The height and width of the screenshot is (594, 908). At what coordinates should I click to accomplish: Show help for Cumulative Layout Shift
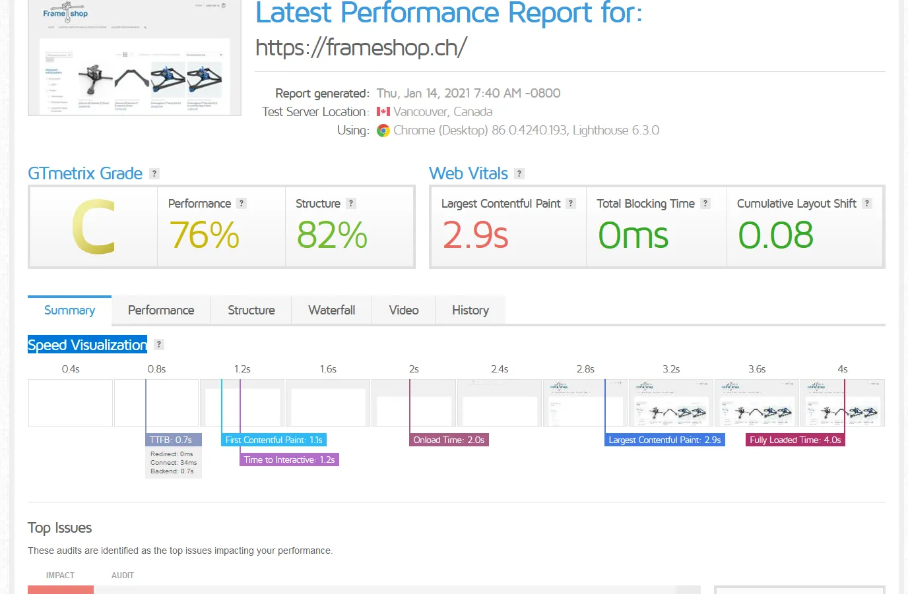pos(867,204)
